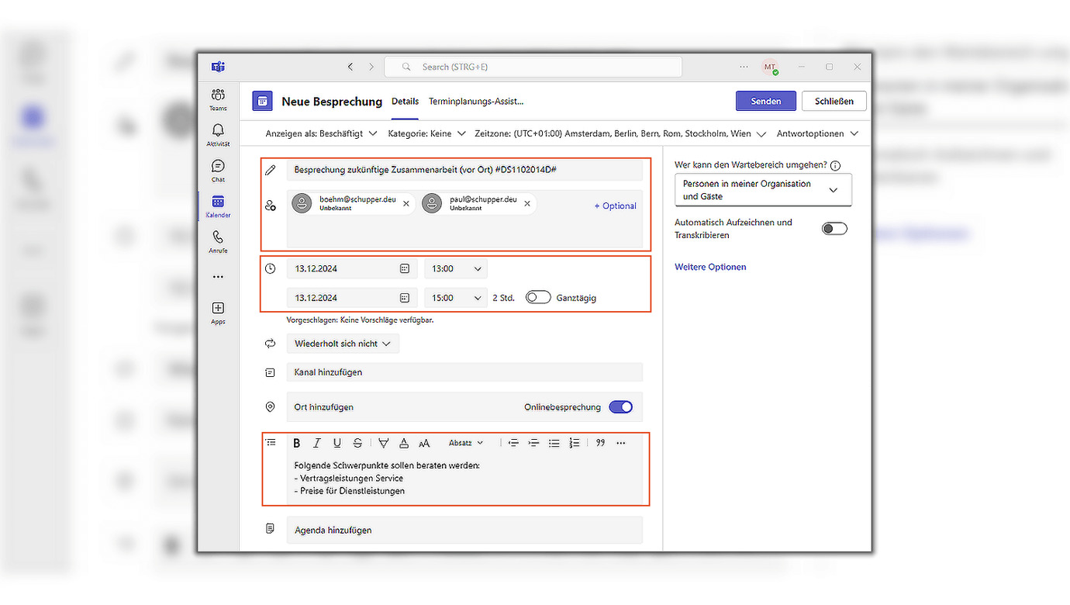Viewport: 1070px width, 605px height.
Task: Open Anrufe phone icon in sidebar
Action: click(218, 241)
